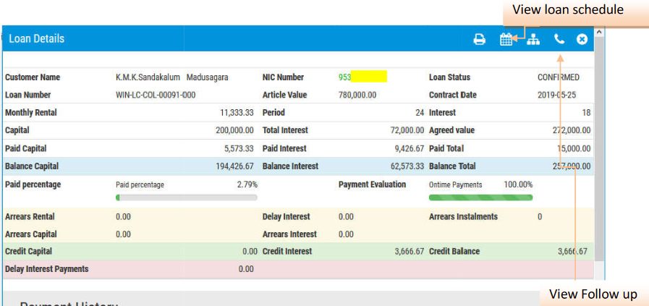Viewport: 649px width, 306px height.
Task: Close the Loan Details panel
Action: tap(582, 40)
